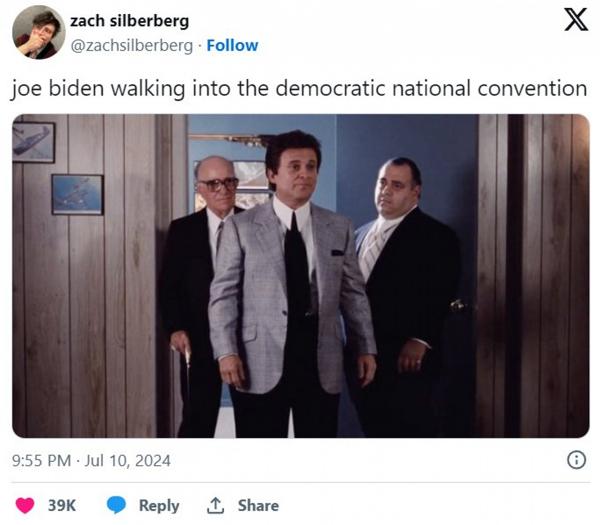The height and width of the screenshot is (525, 600).
Task: Open the info circle icon beside timestamp
Action: [576, 460]
